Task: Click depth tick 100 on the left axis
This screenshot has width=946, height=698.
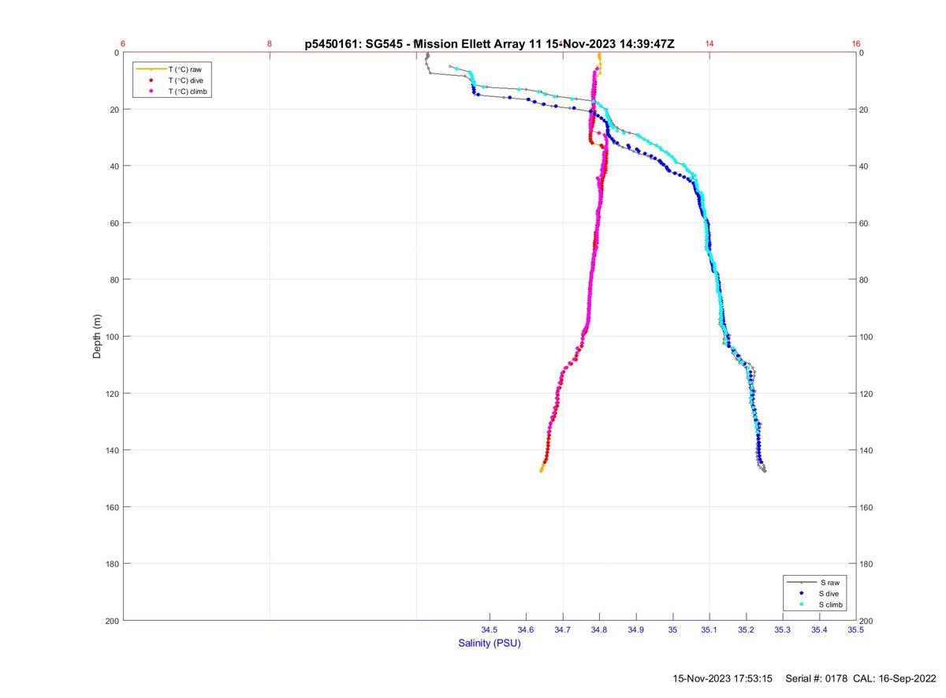Action: pyautogui.click(x=111, y=337)
